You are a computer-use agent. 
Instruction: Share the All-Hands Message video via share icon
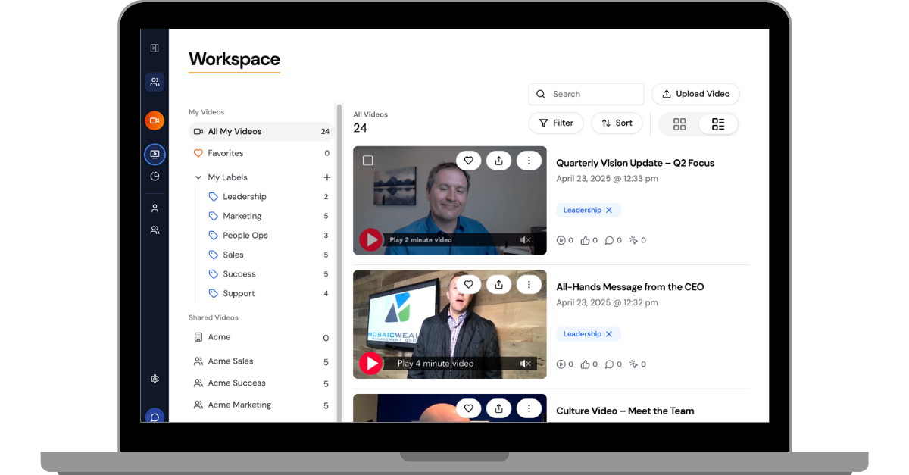click(498, 285)
